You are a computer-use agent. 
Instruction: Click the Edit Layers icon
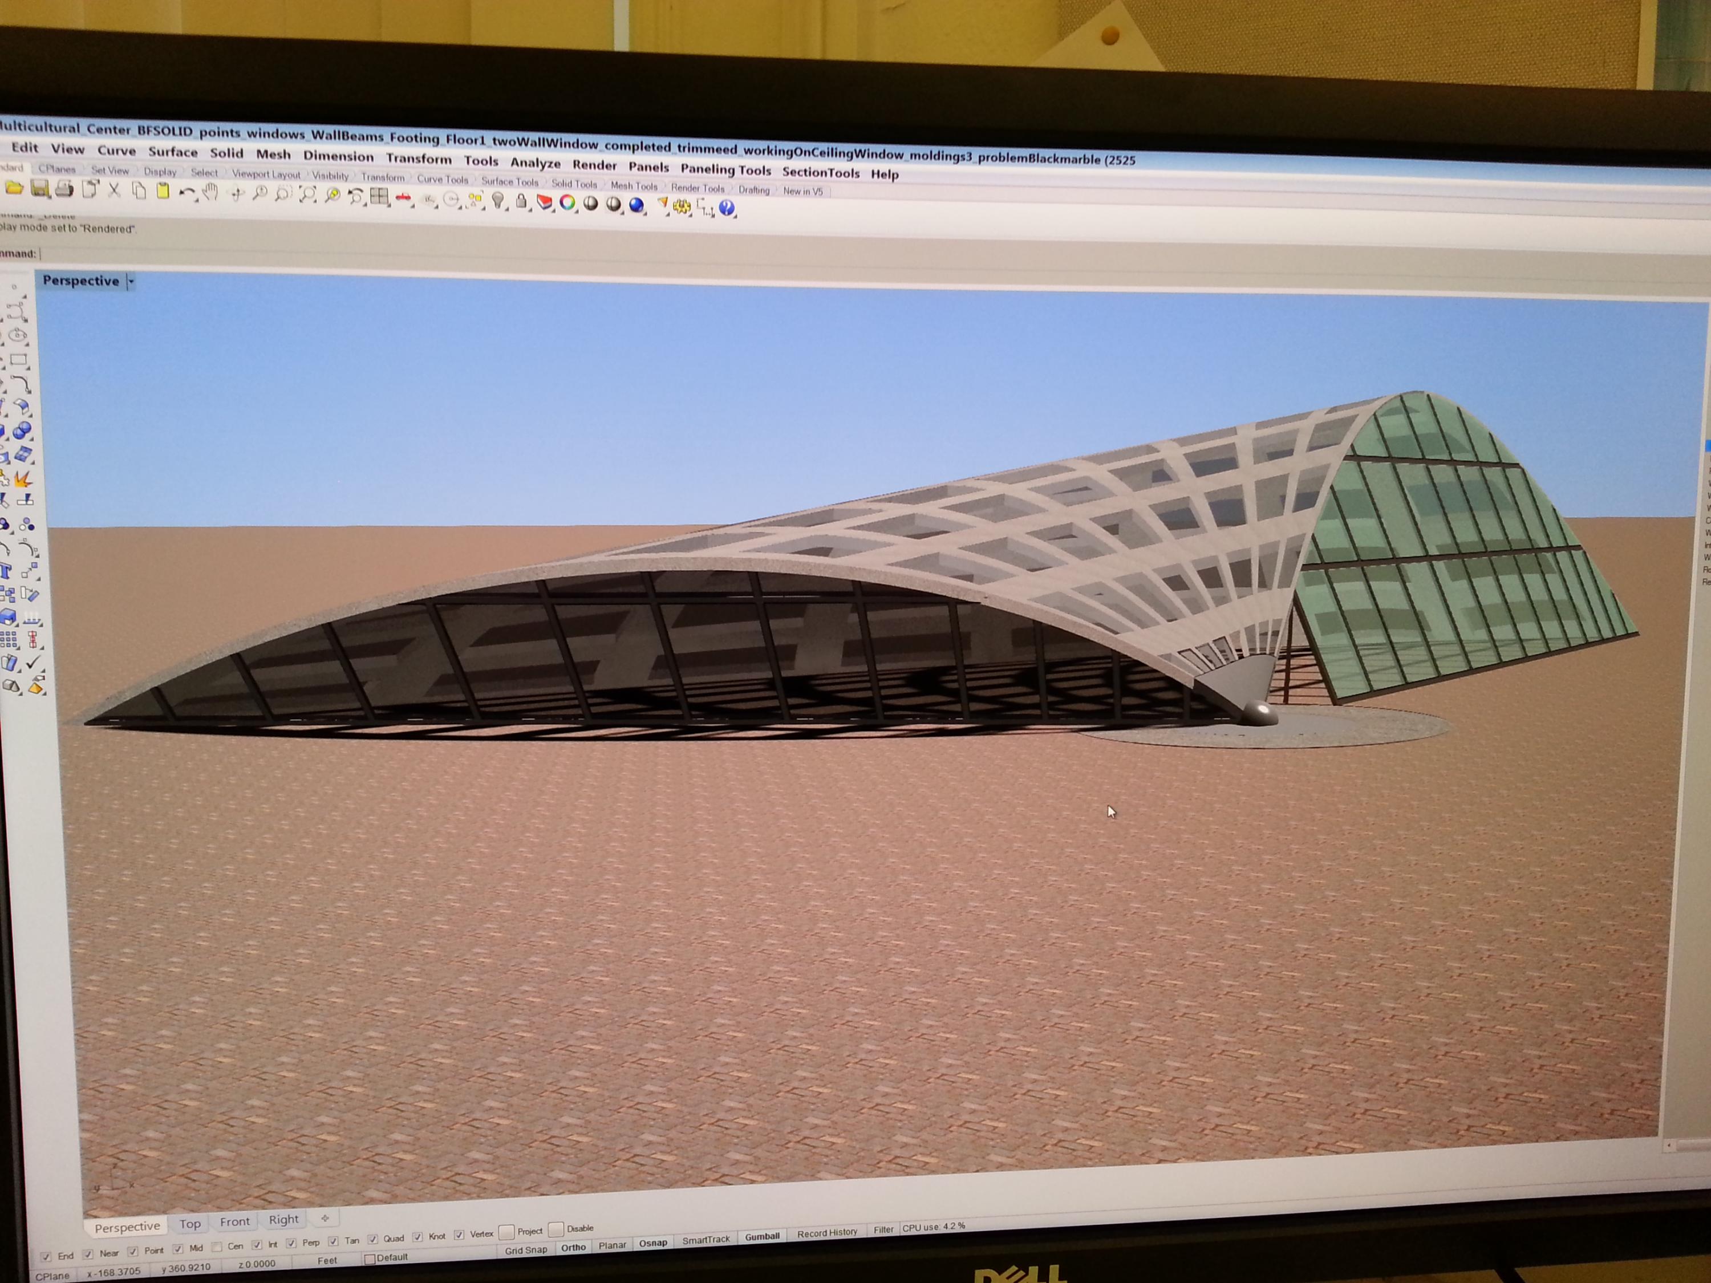545,202
